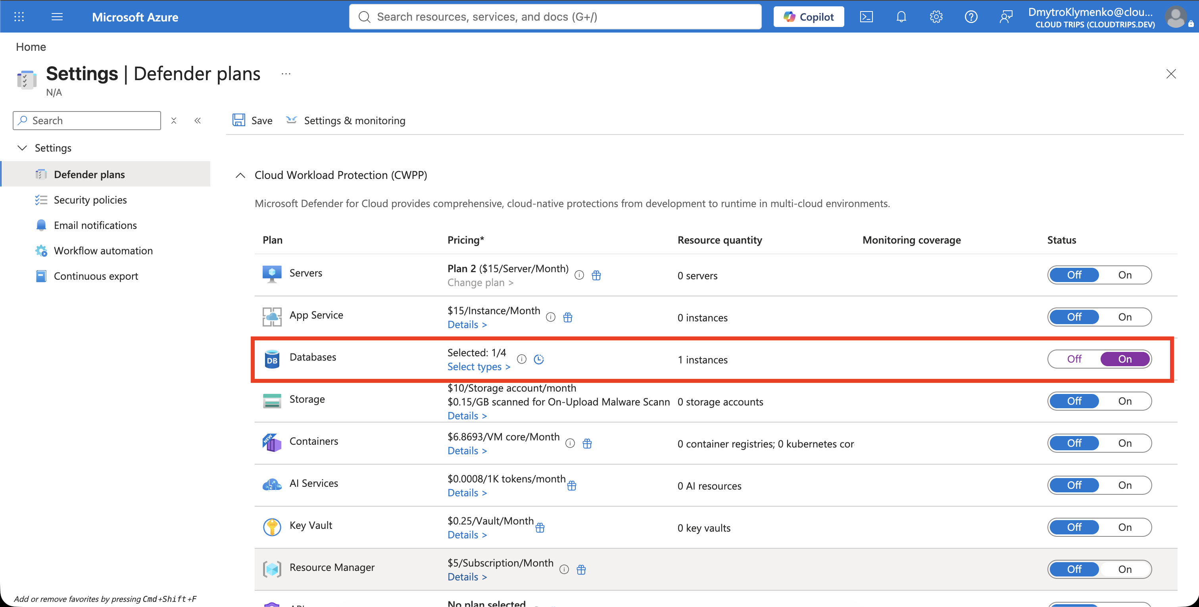The image size is (1199, 607).
Task: Click the info icon in the Databases row
Action: pyautogui.click(x=522, y=359)
